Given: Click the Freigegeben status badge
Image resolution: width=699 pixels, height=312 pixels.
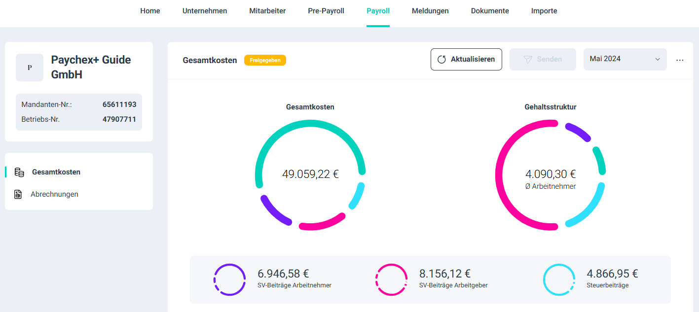Looking at the screenshot, I should 265,60.
